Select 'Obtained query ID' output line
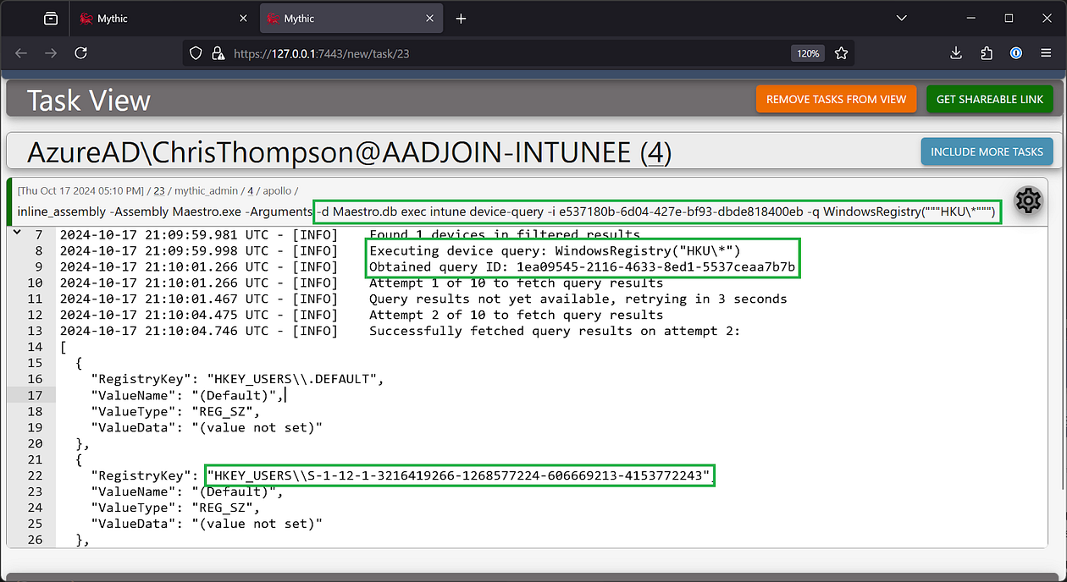Screen dimensions: 1067x582 tap(583, 267)
